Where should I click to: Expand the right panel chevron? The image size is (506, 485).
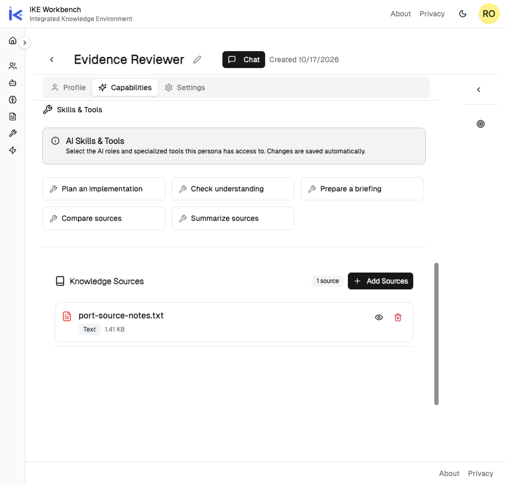click(479, 90)
